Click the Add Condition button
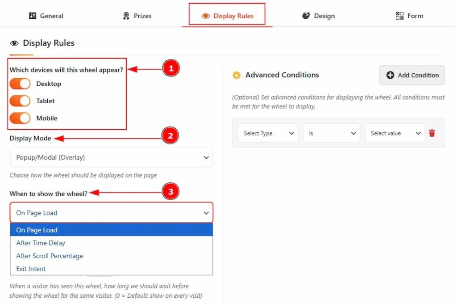Viewport: 457px width, 304px height. 411,75
